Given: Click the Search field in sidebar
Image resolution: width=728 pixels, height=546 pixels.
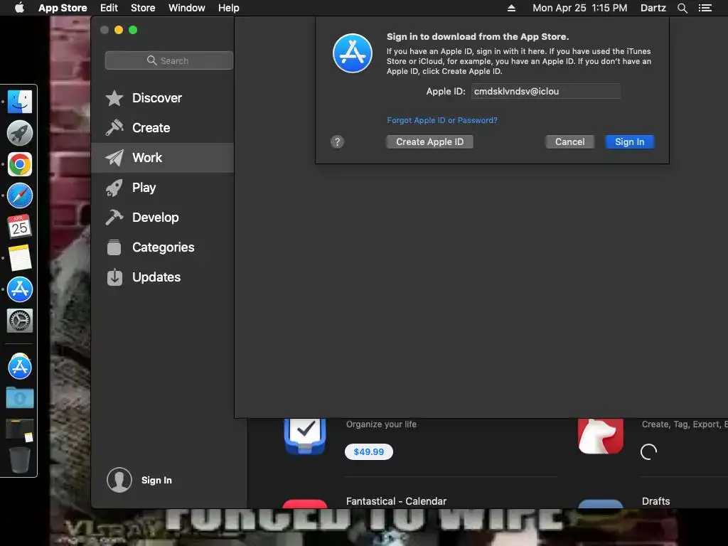Looking at the screenshot, I should 169,60.
